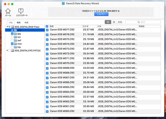Select file Canon EOS M066.CR2
The image size is (166, 119).
click(x=62, y=82)
